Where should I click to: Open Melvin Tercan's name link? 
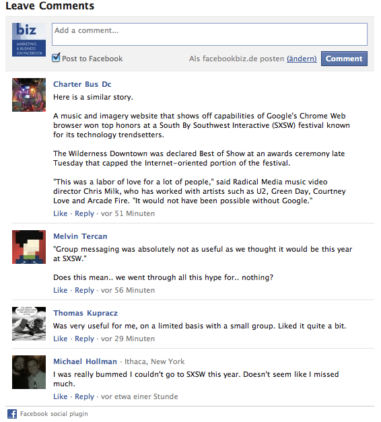pos(80,236)
